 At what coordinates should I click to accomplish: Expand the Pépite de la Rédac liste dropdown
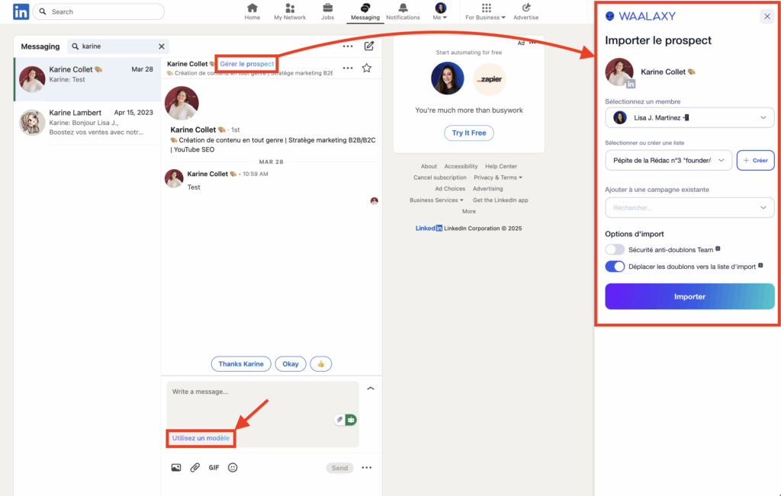pos(668,160)
